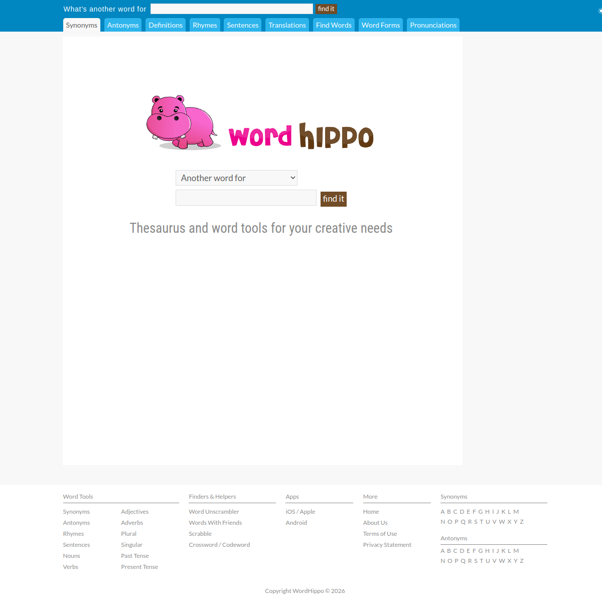The image size is (602, 602).
Task: Open the Scrabble finder link
Action: tap(200, 533)
